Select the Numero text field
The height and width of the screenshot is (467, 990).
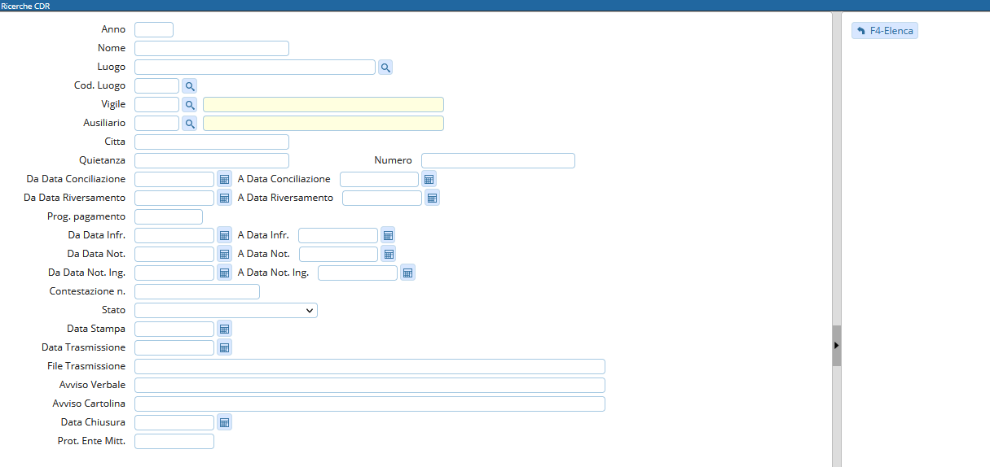pyautogui.click(x=498, y=161)
